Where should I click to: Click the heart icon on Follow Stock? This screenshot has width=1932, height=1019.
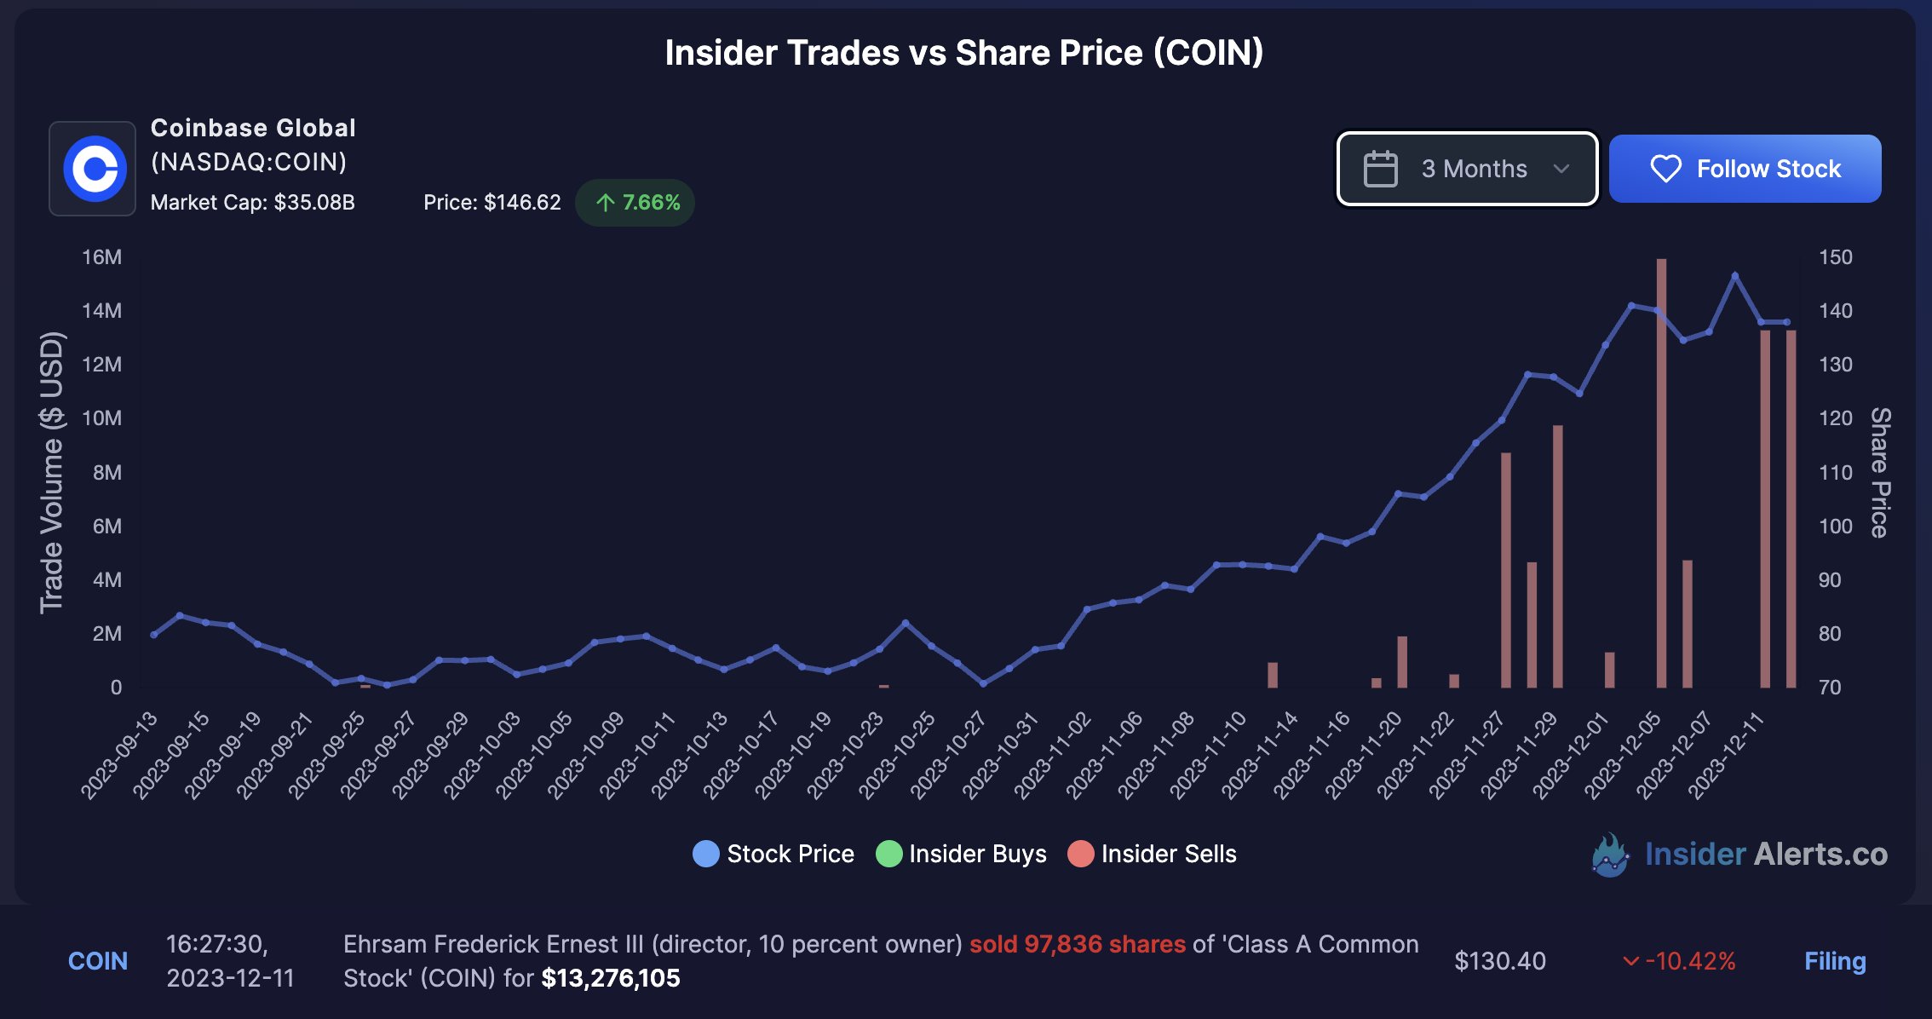point(1665,169)
